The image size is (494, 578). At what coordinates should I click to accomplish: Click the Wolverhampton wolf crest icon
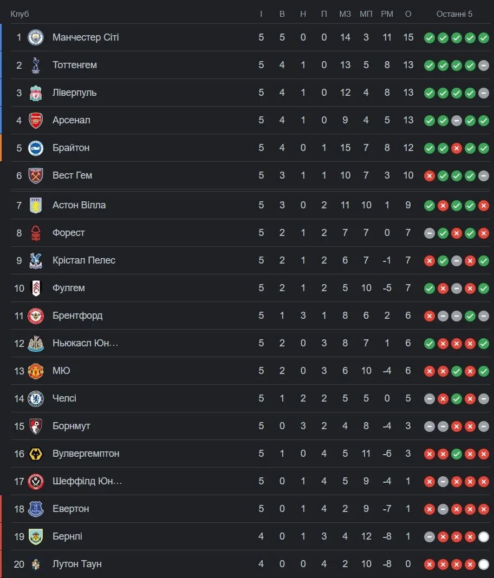[x=36, y=454]
